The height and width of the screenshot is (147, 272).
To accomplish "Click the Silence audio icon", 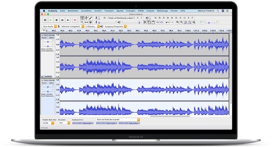I will pyautogui.click(x=161, y=22).
